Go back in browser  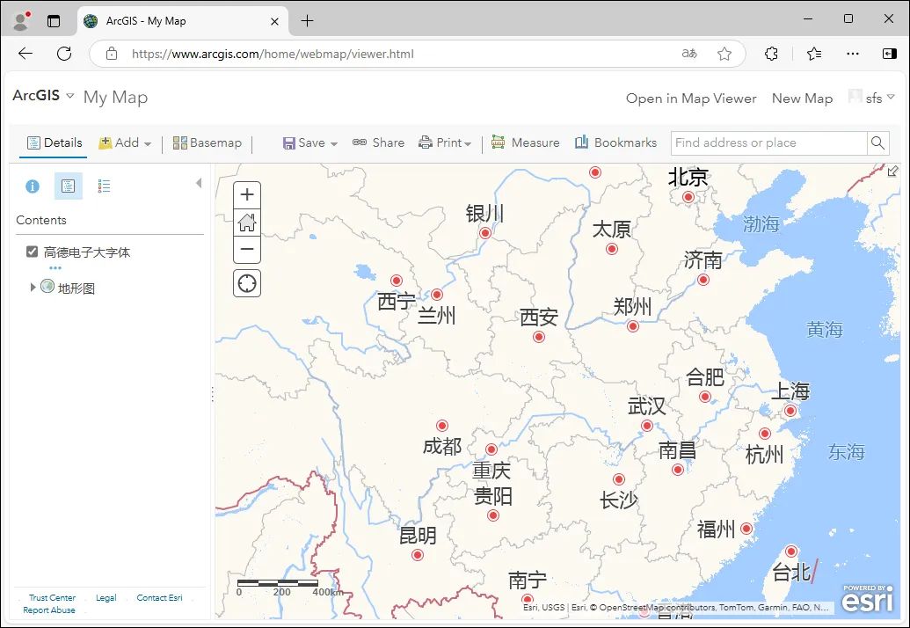tap(25, 54)
